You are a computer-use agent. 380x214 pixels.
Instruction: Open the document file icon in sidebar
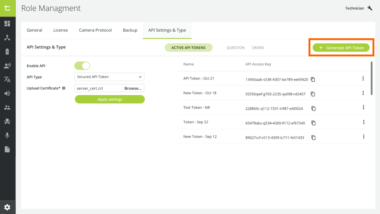click(x=7, y=149)
